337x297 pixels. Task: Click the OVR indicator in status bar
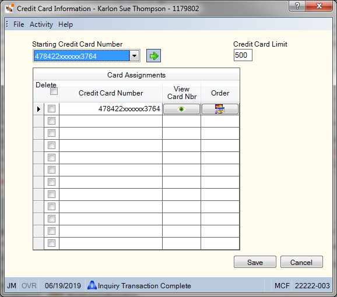tap(29, 285)
